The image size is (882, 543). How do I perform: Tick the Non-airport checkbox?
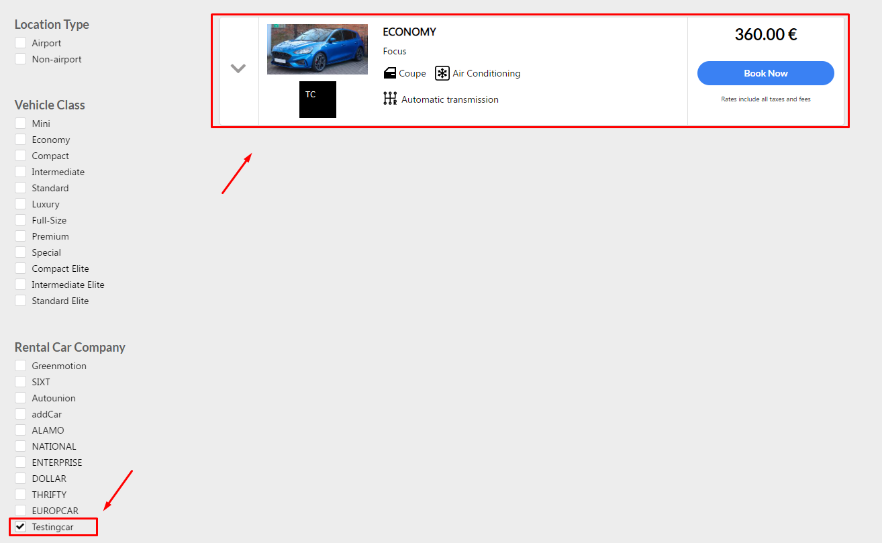(20, 59)
